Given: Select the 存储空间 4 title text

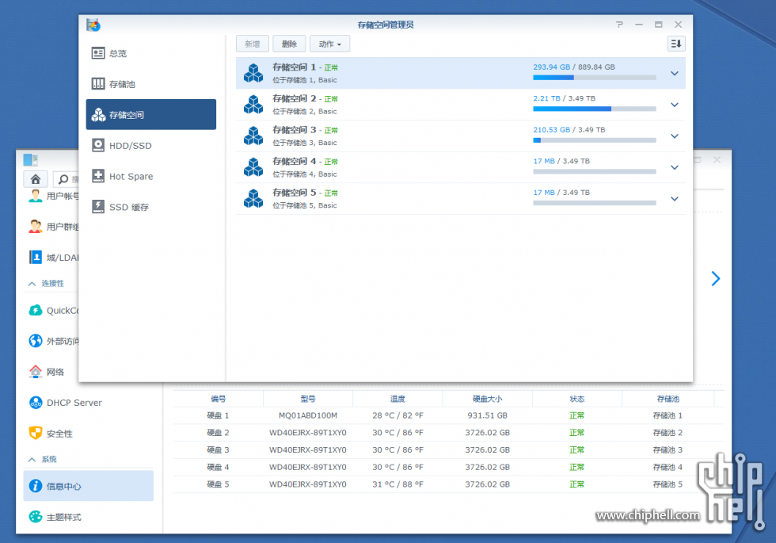Looking at the screenshot, I should click(294, 161).
